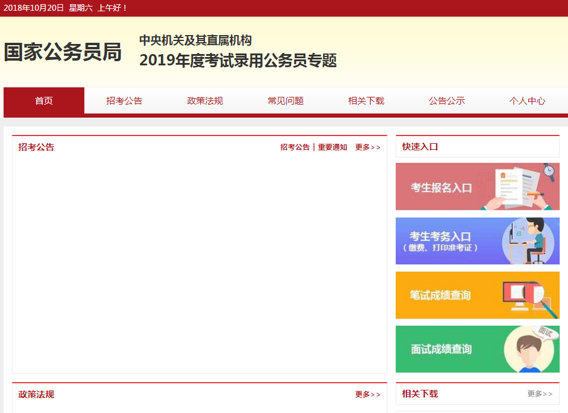This screenshot has width=568, height=413.
Task: Click the 国家公务员局 site title
Action: click(62, 52)
